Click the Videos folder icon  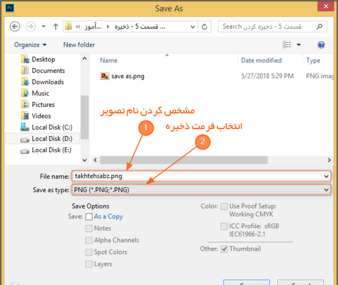tap(25, 116)
